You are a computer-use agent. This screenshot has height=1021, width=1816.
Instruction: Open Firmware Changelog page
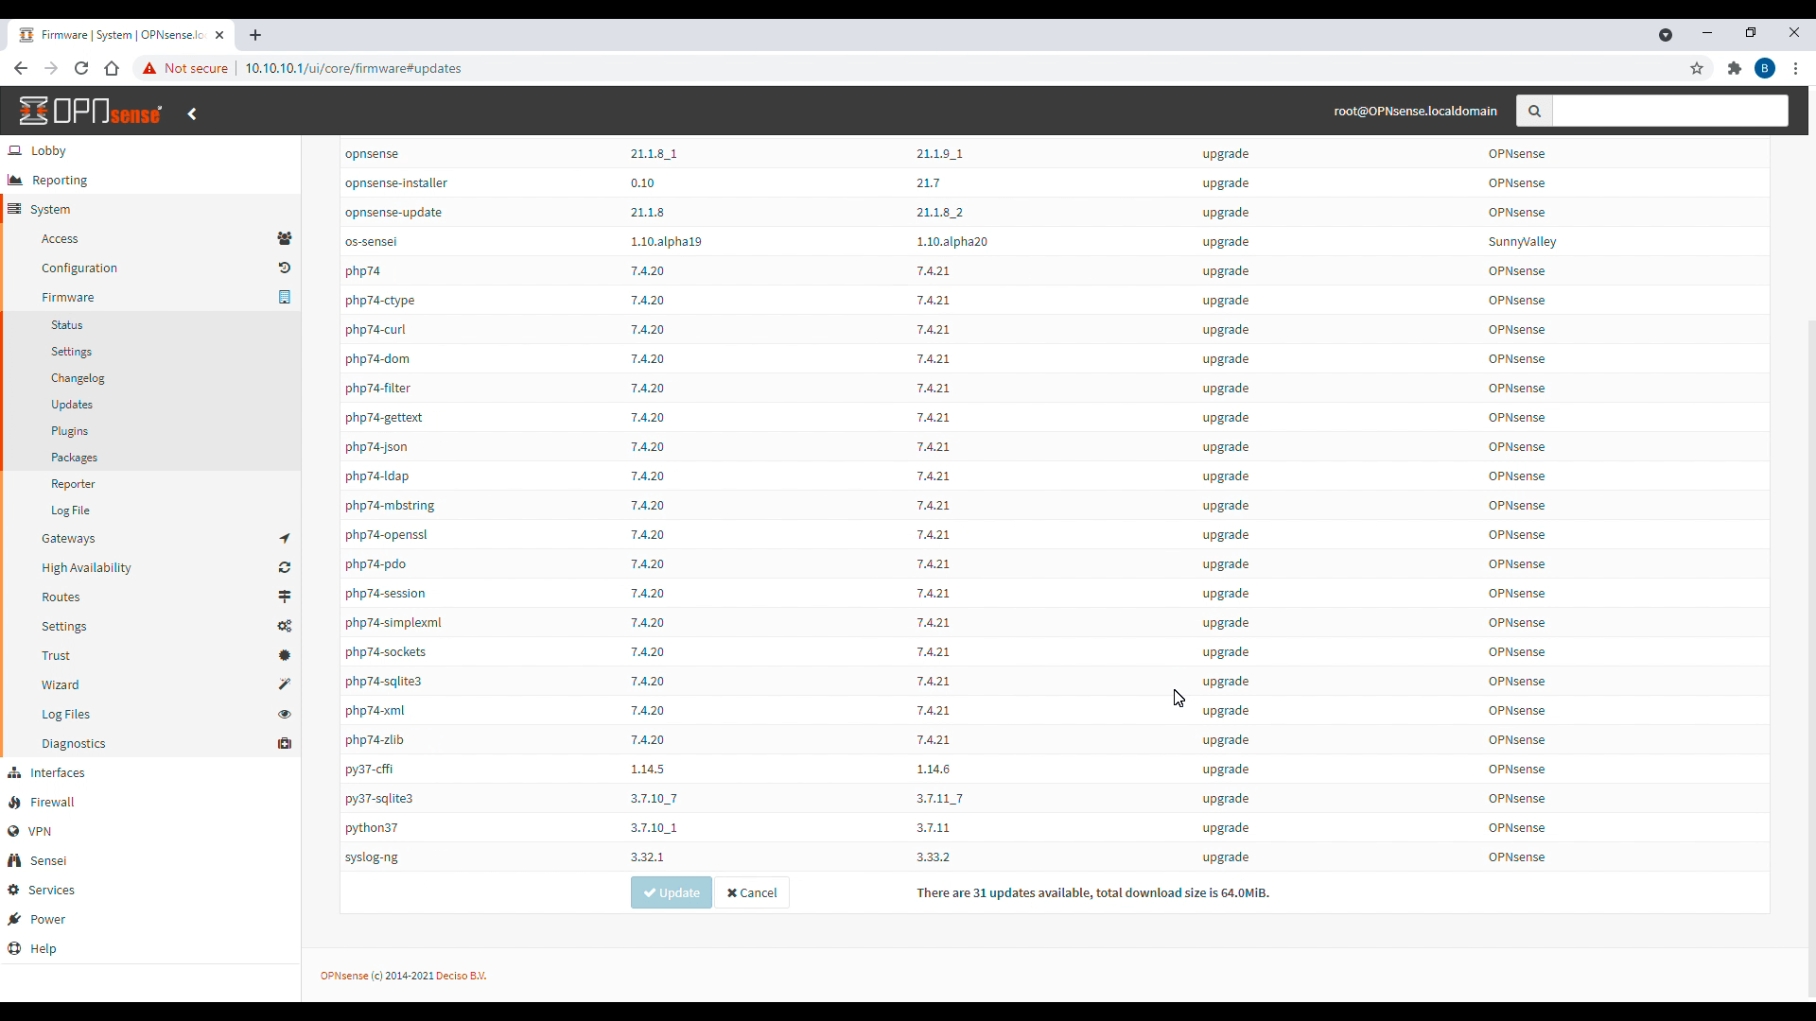tap(78, 377)
